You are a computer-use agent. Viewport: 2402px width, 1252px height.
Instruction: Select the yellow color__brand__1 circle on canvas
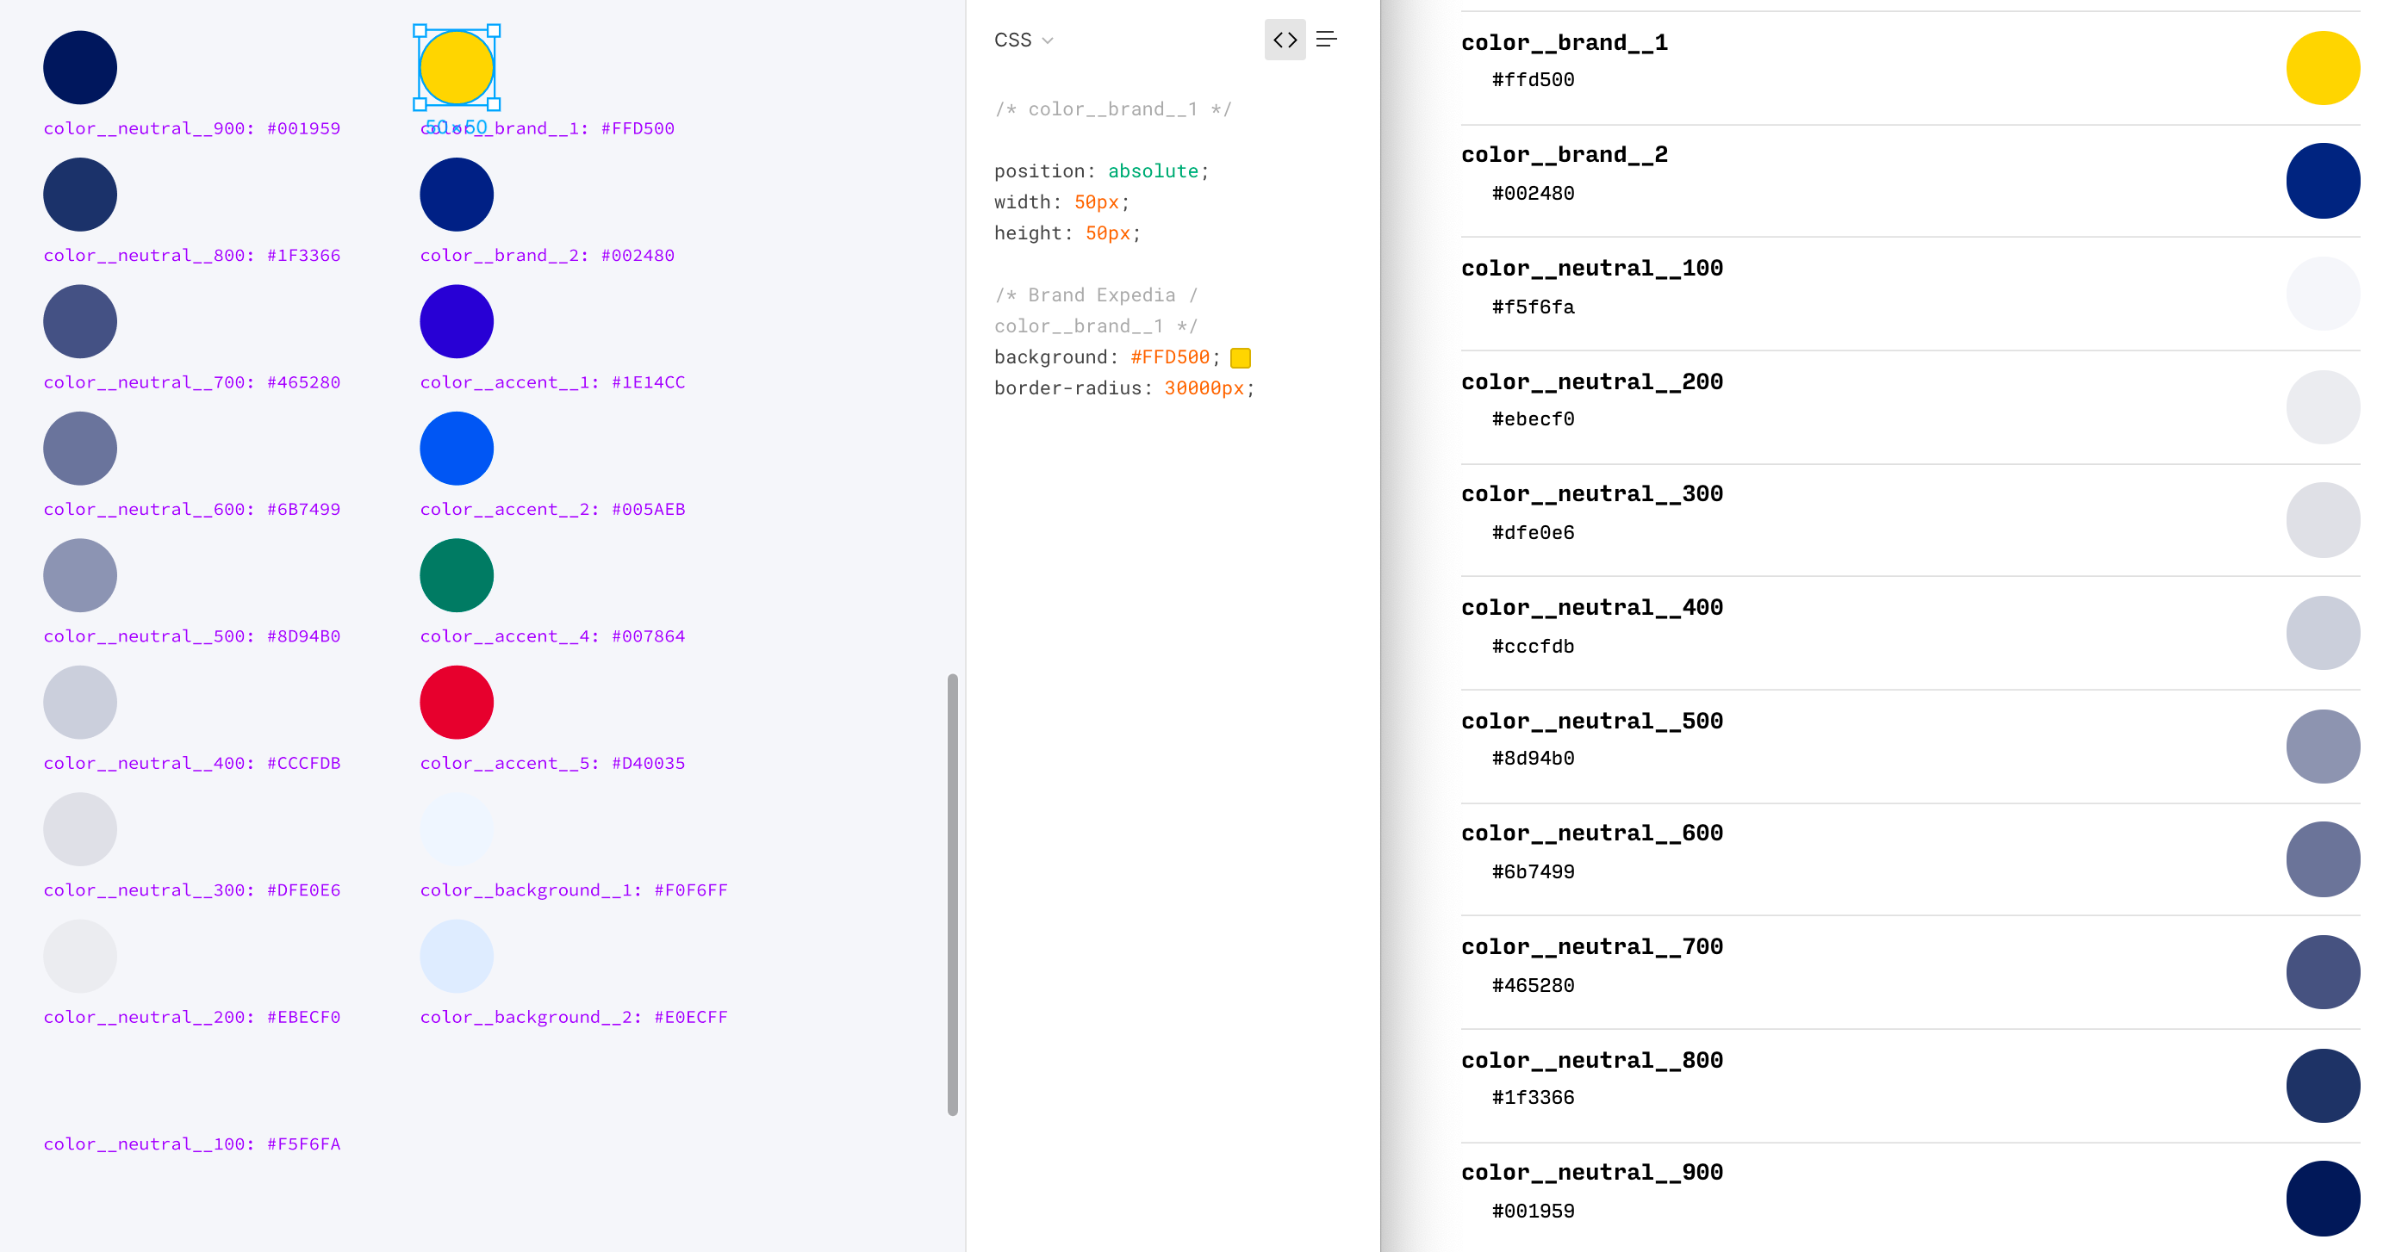tap(456, 67)
